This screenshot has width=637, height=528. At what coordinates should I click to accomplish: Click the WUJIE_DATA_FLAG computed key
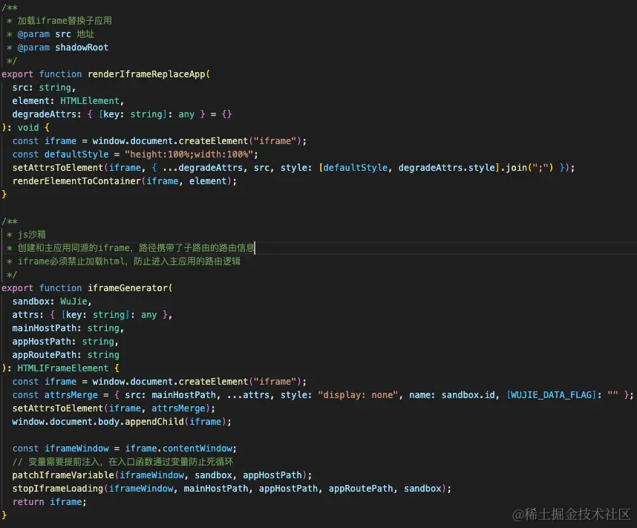[x=550, y=395]
